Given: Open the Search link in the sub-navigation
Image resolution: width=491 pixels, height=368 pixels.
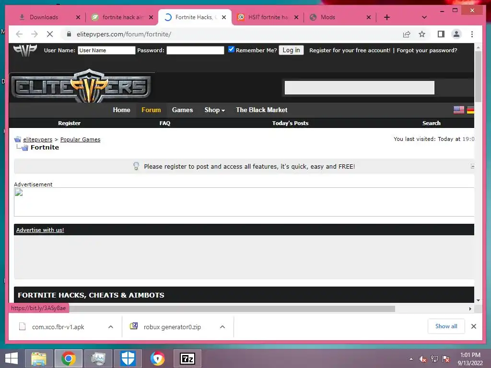Looking at the screenshot, I should point(431,123).
